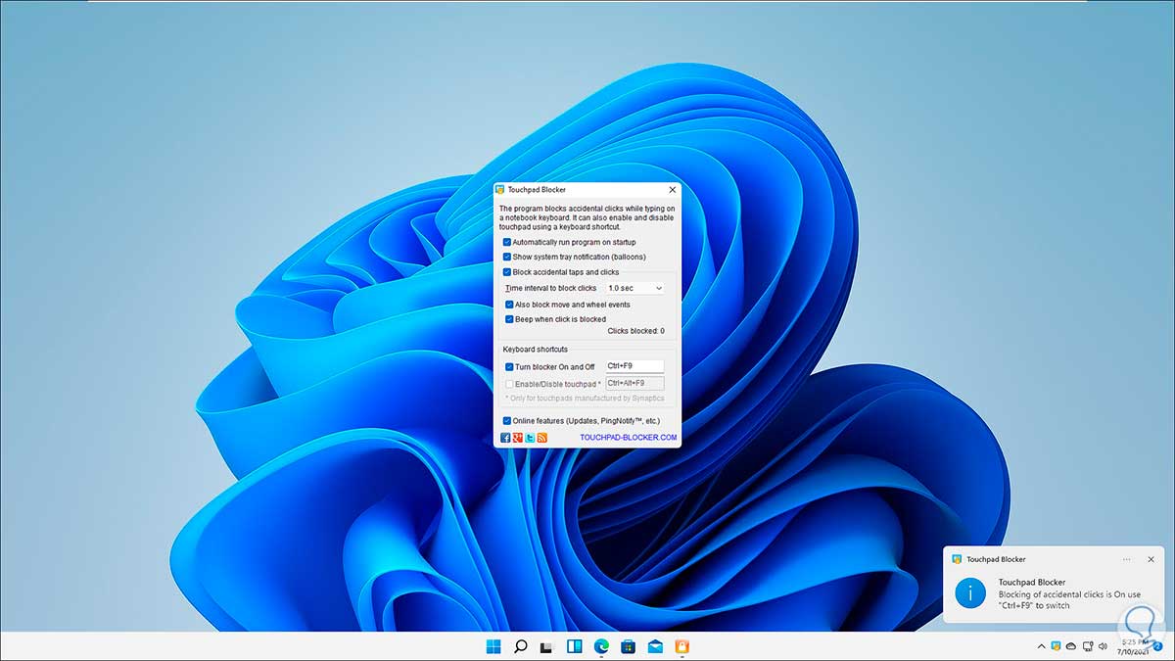Uncheck Automatically run program on startup
Image resolution: width=1175 pixels, height=661 pixels.
click(507, 242)
